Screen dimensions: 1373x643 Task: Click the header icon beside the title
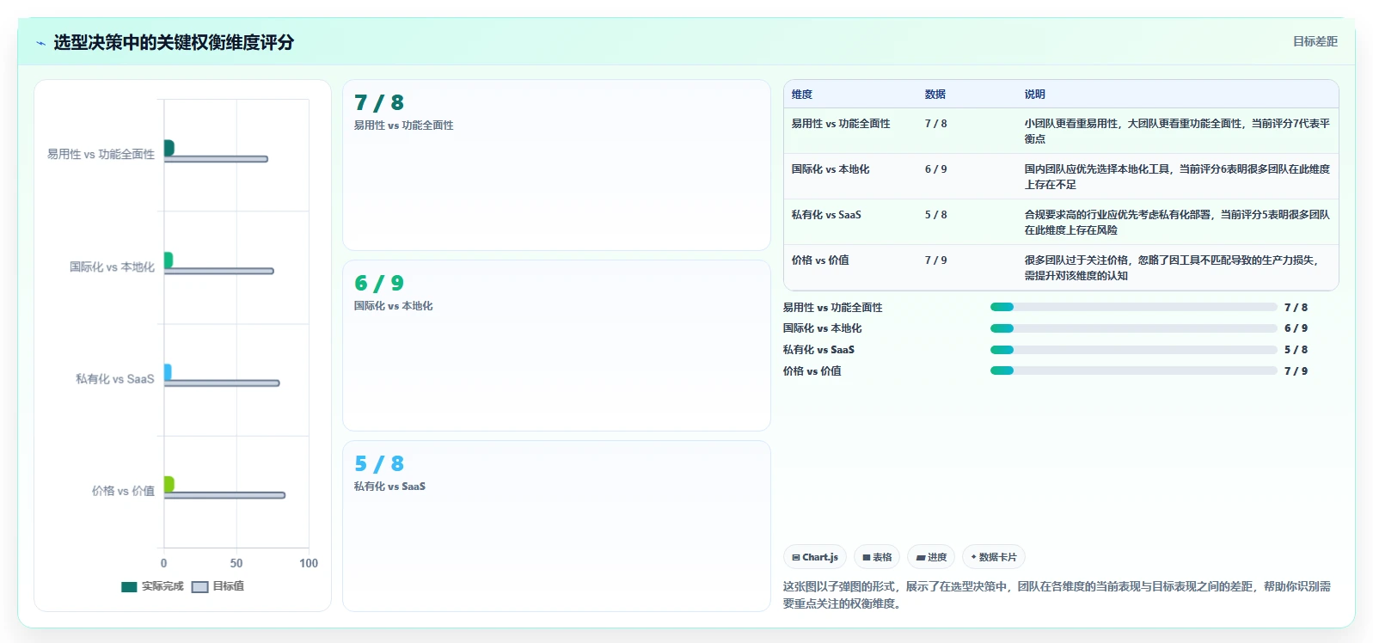(40, 43)
